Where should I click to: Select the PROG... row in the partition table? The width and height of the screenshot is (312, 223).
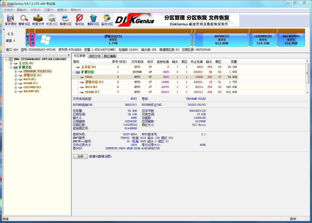click(x=155, y=77)
